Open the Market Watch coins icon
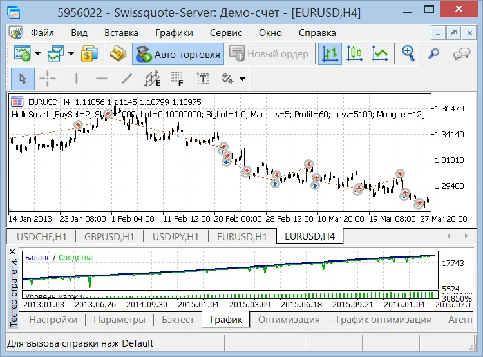This screenshot has height=357, width=483. point(89,54)
